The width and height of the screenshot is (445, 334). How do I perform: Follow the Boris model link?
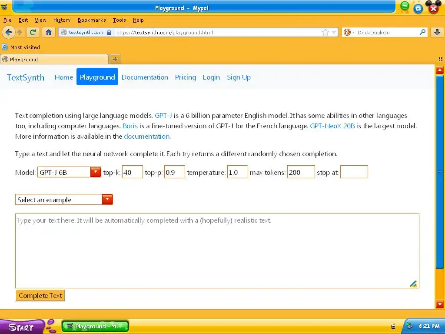coord(130,126)
